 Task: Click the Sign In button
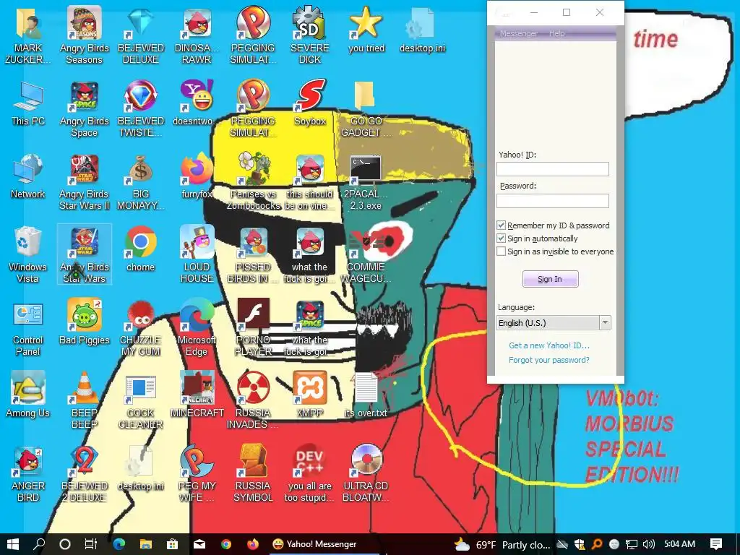pos(550,279)
